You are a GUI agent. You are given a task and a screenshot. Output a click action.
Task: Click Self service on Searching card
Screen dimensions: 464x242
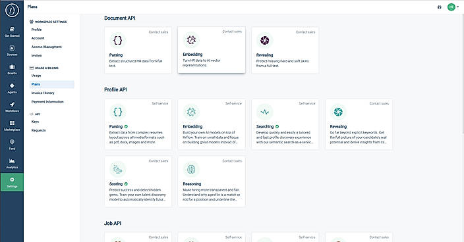tap(307, 104)
